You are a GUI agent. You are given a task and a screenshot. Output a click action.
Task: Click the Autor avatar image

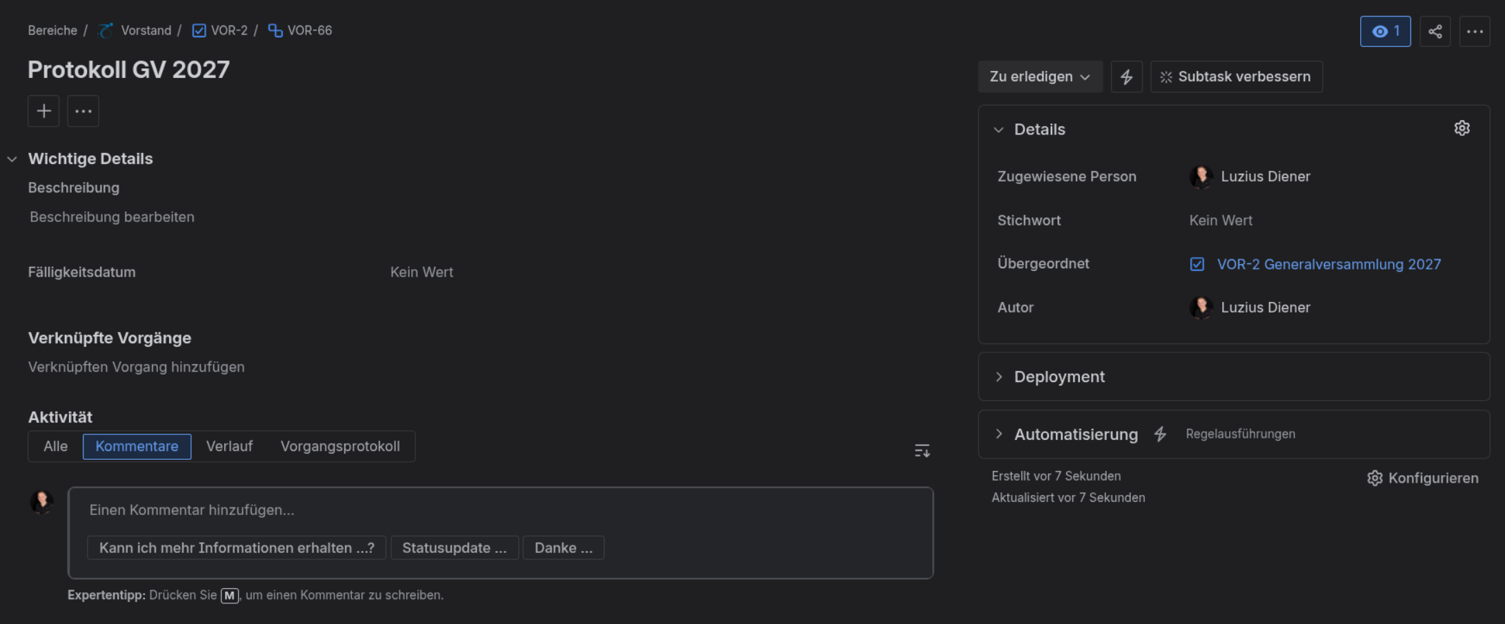point(1201,308)
